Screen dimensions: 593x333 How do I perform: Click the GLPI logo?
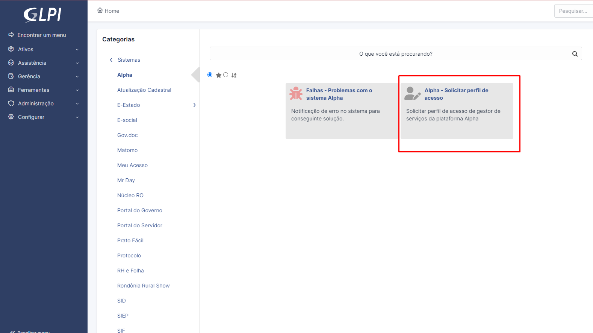point(42,15)
